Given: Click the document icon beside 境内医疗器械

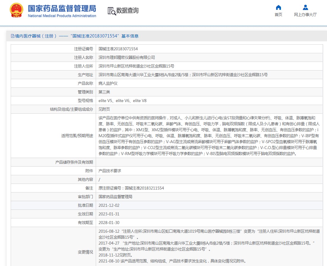Looking at the screenshot, I should tap(12, 36).
